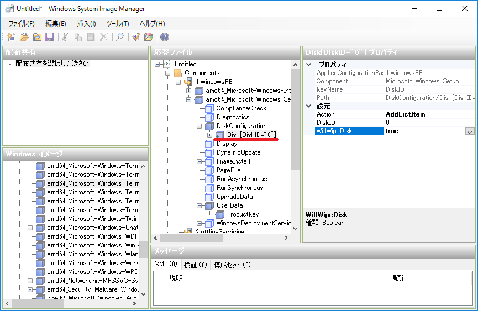This screenshot has width=478, height=311.
Task: Expand the WindowsDeploymentServices node
Action: tap(199, 223)
